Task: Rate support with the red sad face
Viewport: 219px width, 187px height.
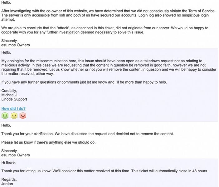Action: click(23, 116)
